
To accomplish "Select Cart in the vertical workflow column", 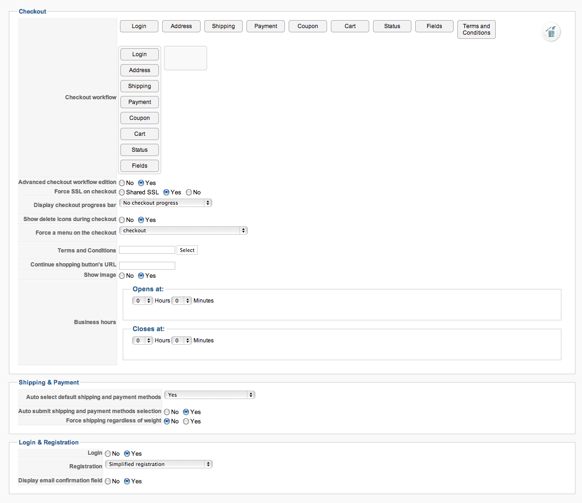I will click(x=140, y=134).
